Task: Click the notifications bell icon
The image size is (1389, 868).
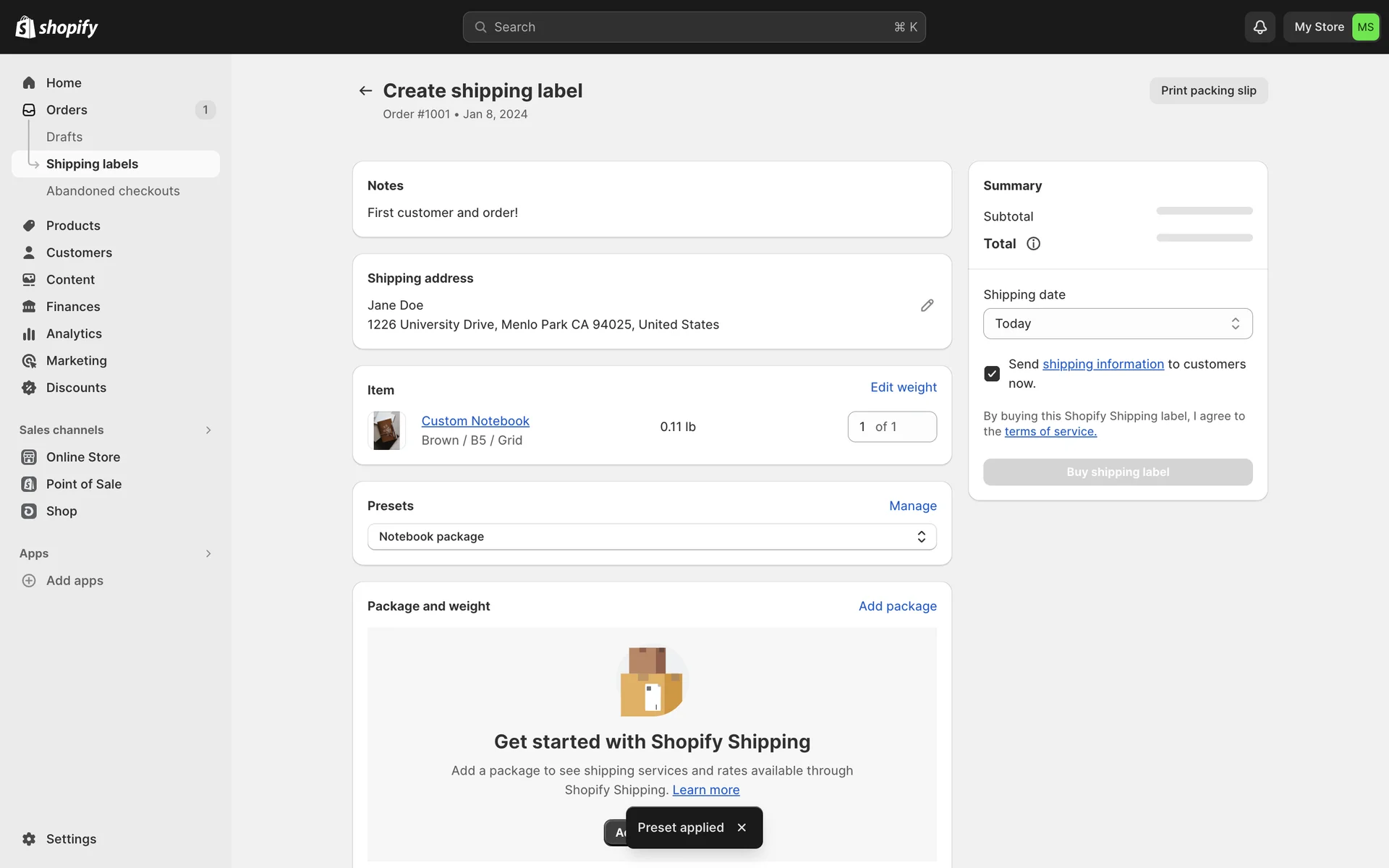Action: 1260,27
